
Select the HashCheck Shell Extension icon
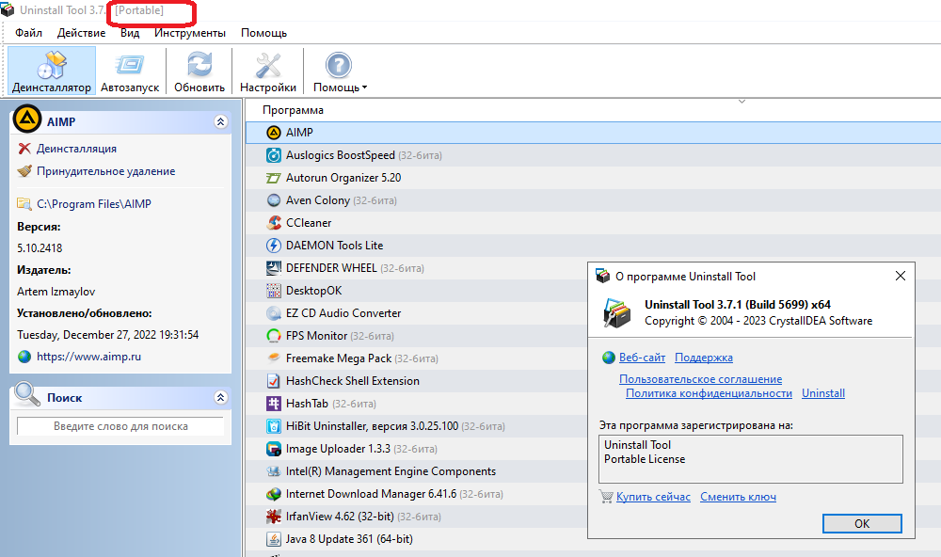point(274,381)
